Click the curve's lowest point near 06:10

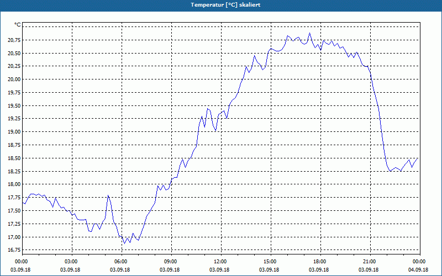pos(124,243)
